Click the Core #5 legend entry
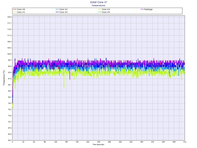The image size is (197, 148). pyautogui.click(x=104, y=12)
